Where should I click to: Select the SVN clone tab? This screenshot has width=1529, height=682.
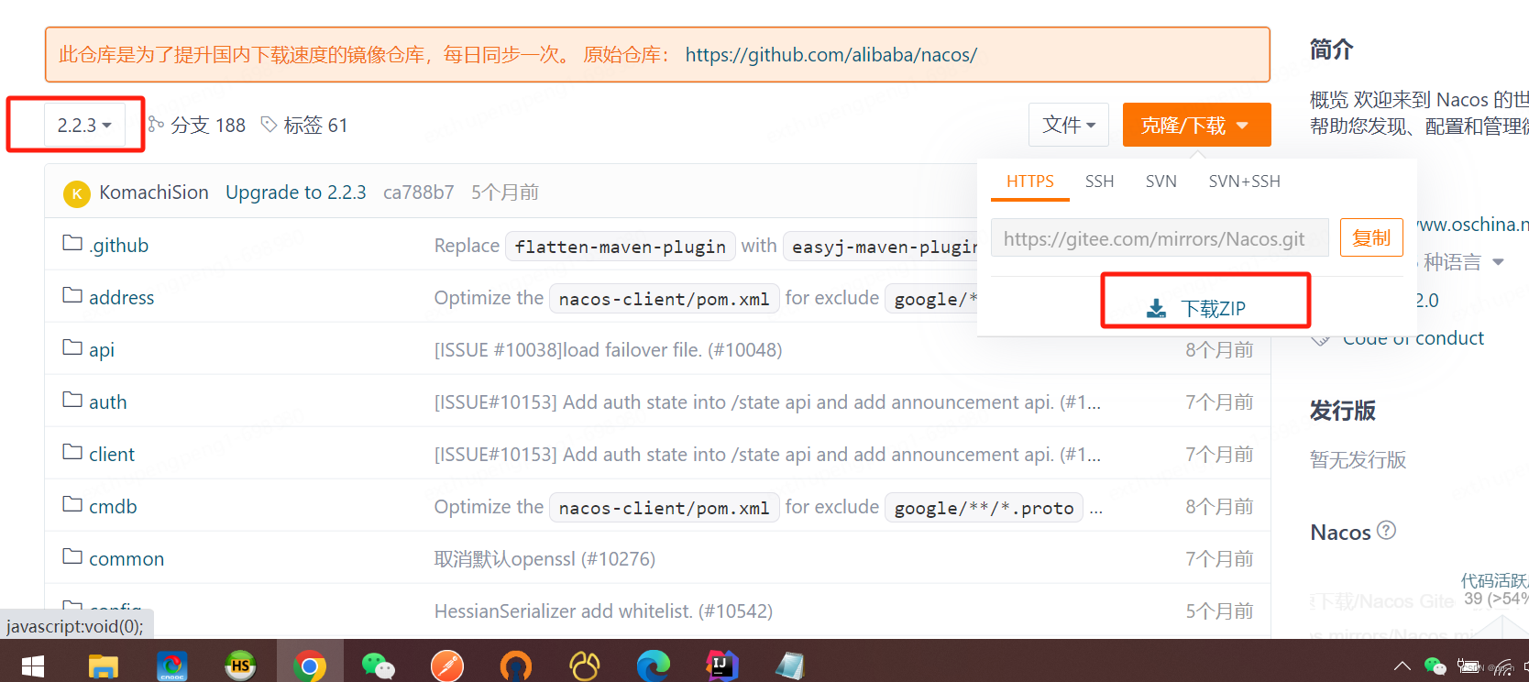coord(1160,181)
